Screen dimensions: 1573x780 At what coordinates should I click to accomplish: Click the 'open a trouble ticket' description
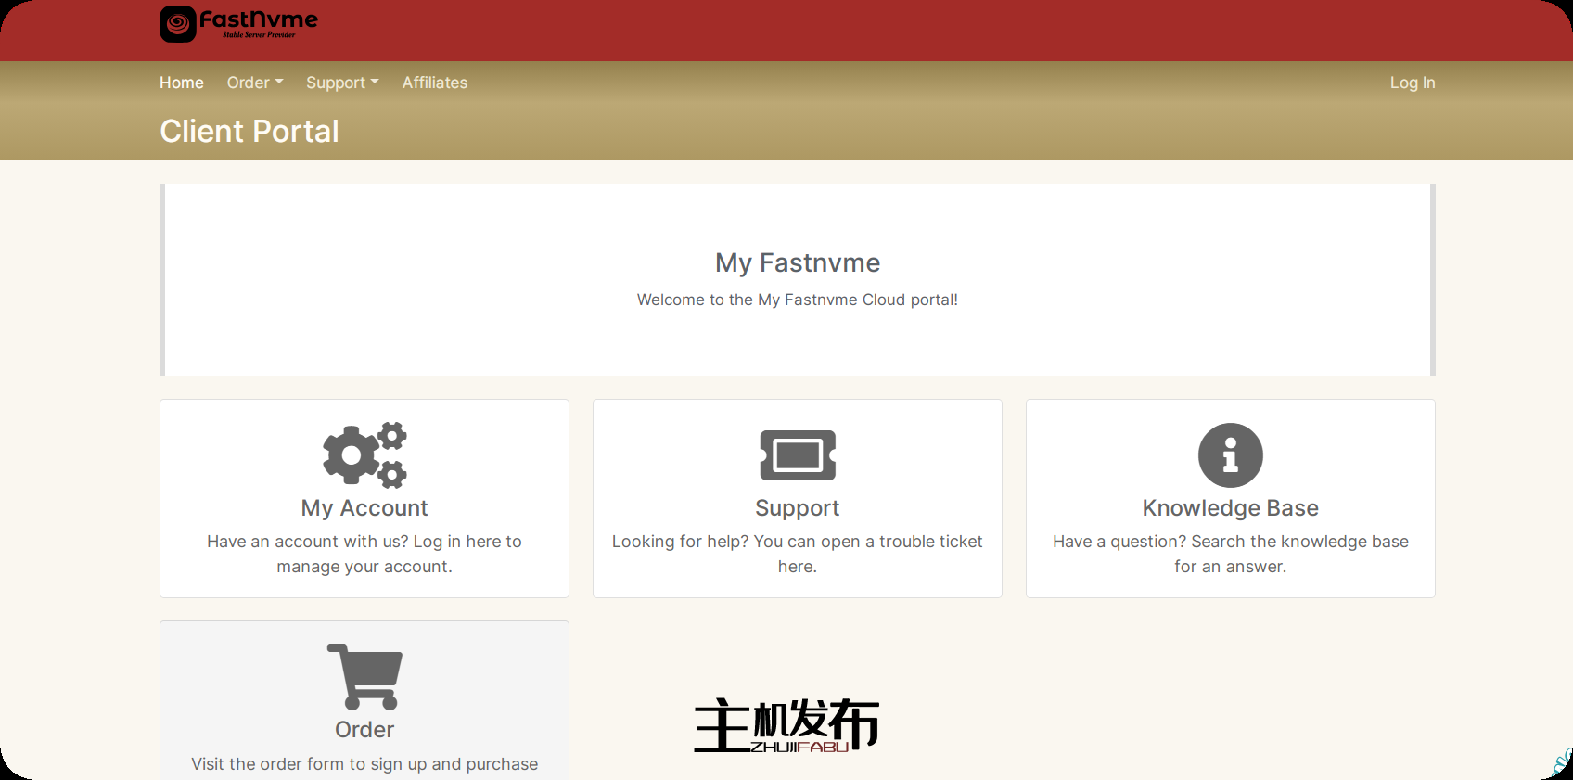tap(798, 554)
